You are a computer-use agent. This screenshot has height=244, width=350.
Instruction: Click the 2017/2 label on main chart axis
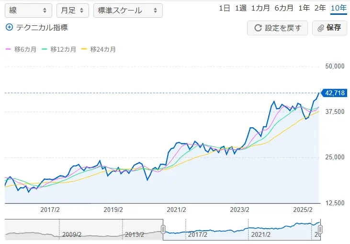[x=50, y=210]
